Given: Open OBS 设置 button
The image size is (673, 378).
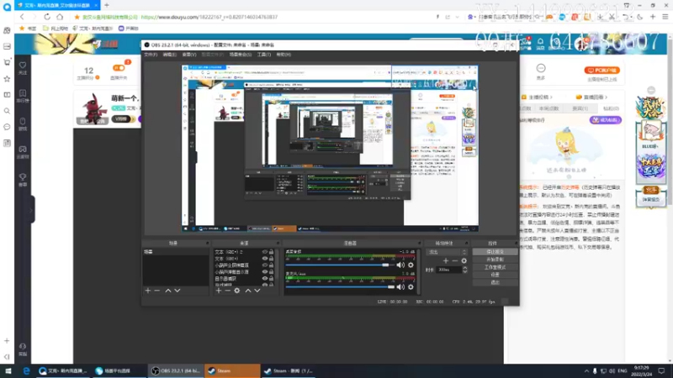Looking at the screenshot, I should coord(495,275).
